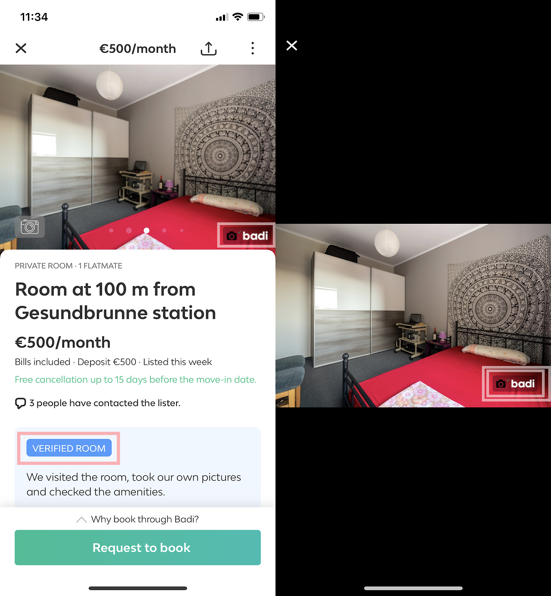
Task: Open the three-dot more options menu
Action: (x=253, y=48)
